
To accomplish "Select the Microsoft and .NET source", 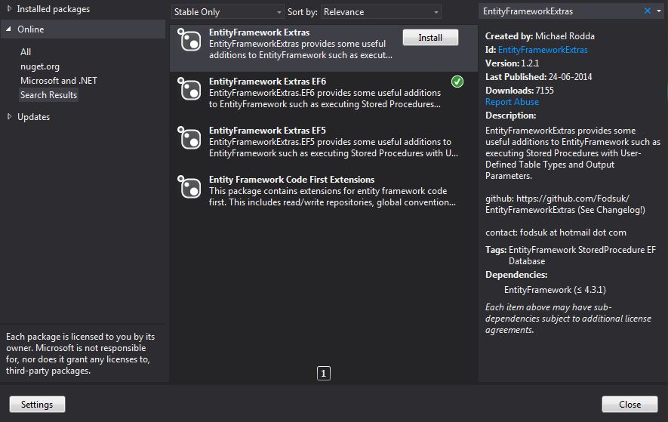I will coord(59,81).
